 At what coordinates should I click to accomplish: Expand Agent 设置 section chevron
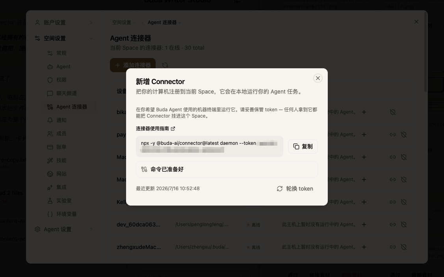pyautogui.click(x=91, y=229)
